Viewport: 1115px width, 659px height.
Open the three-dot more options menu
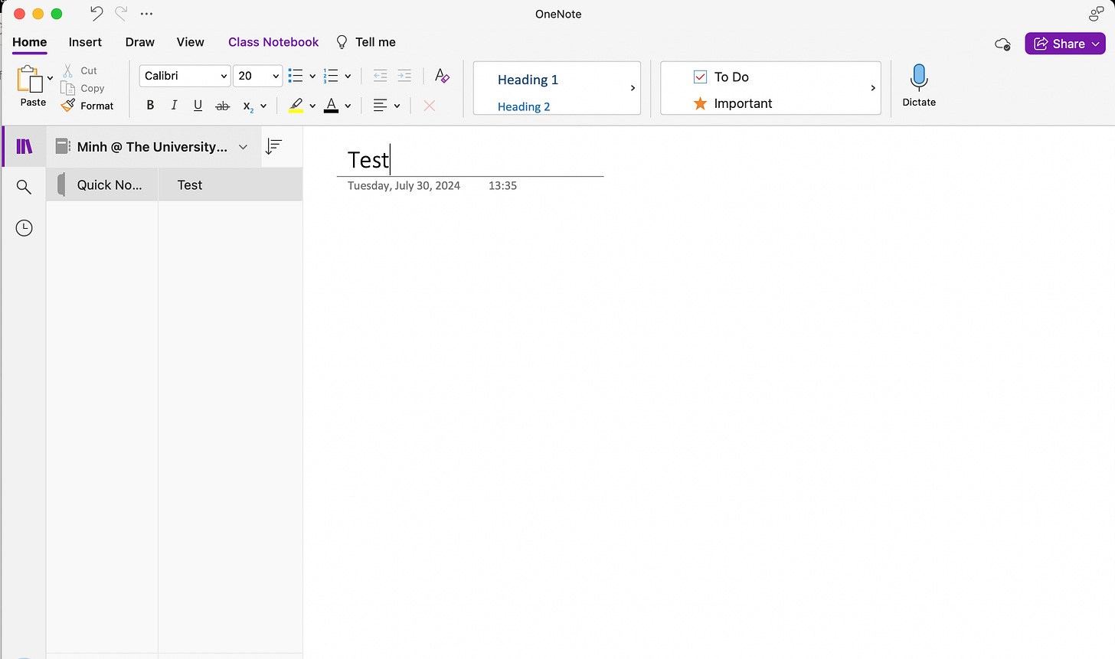click(x=146, y=14)
